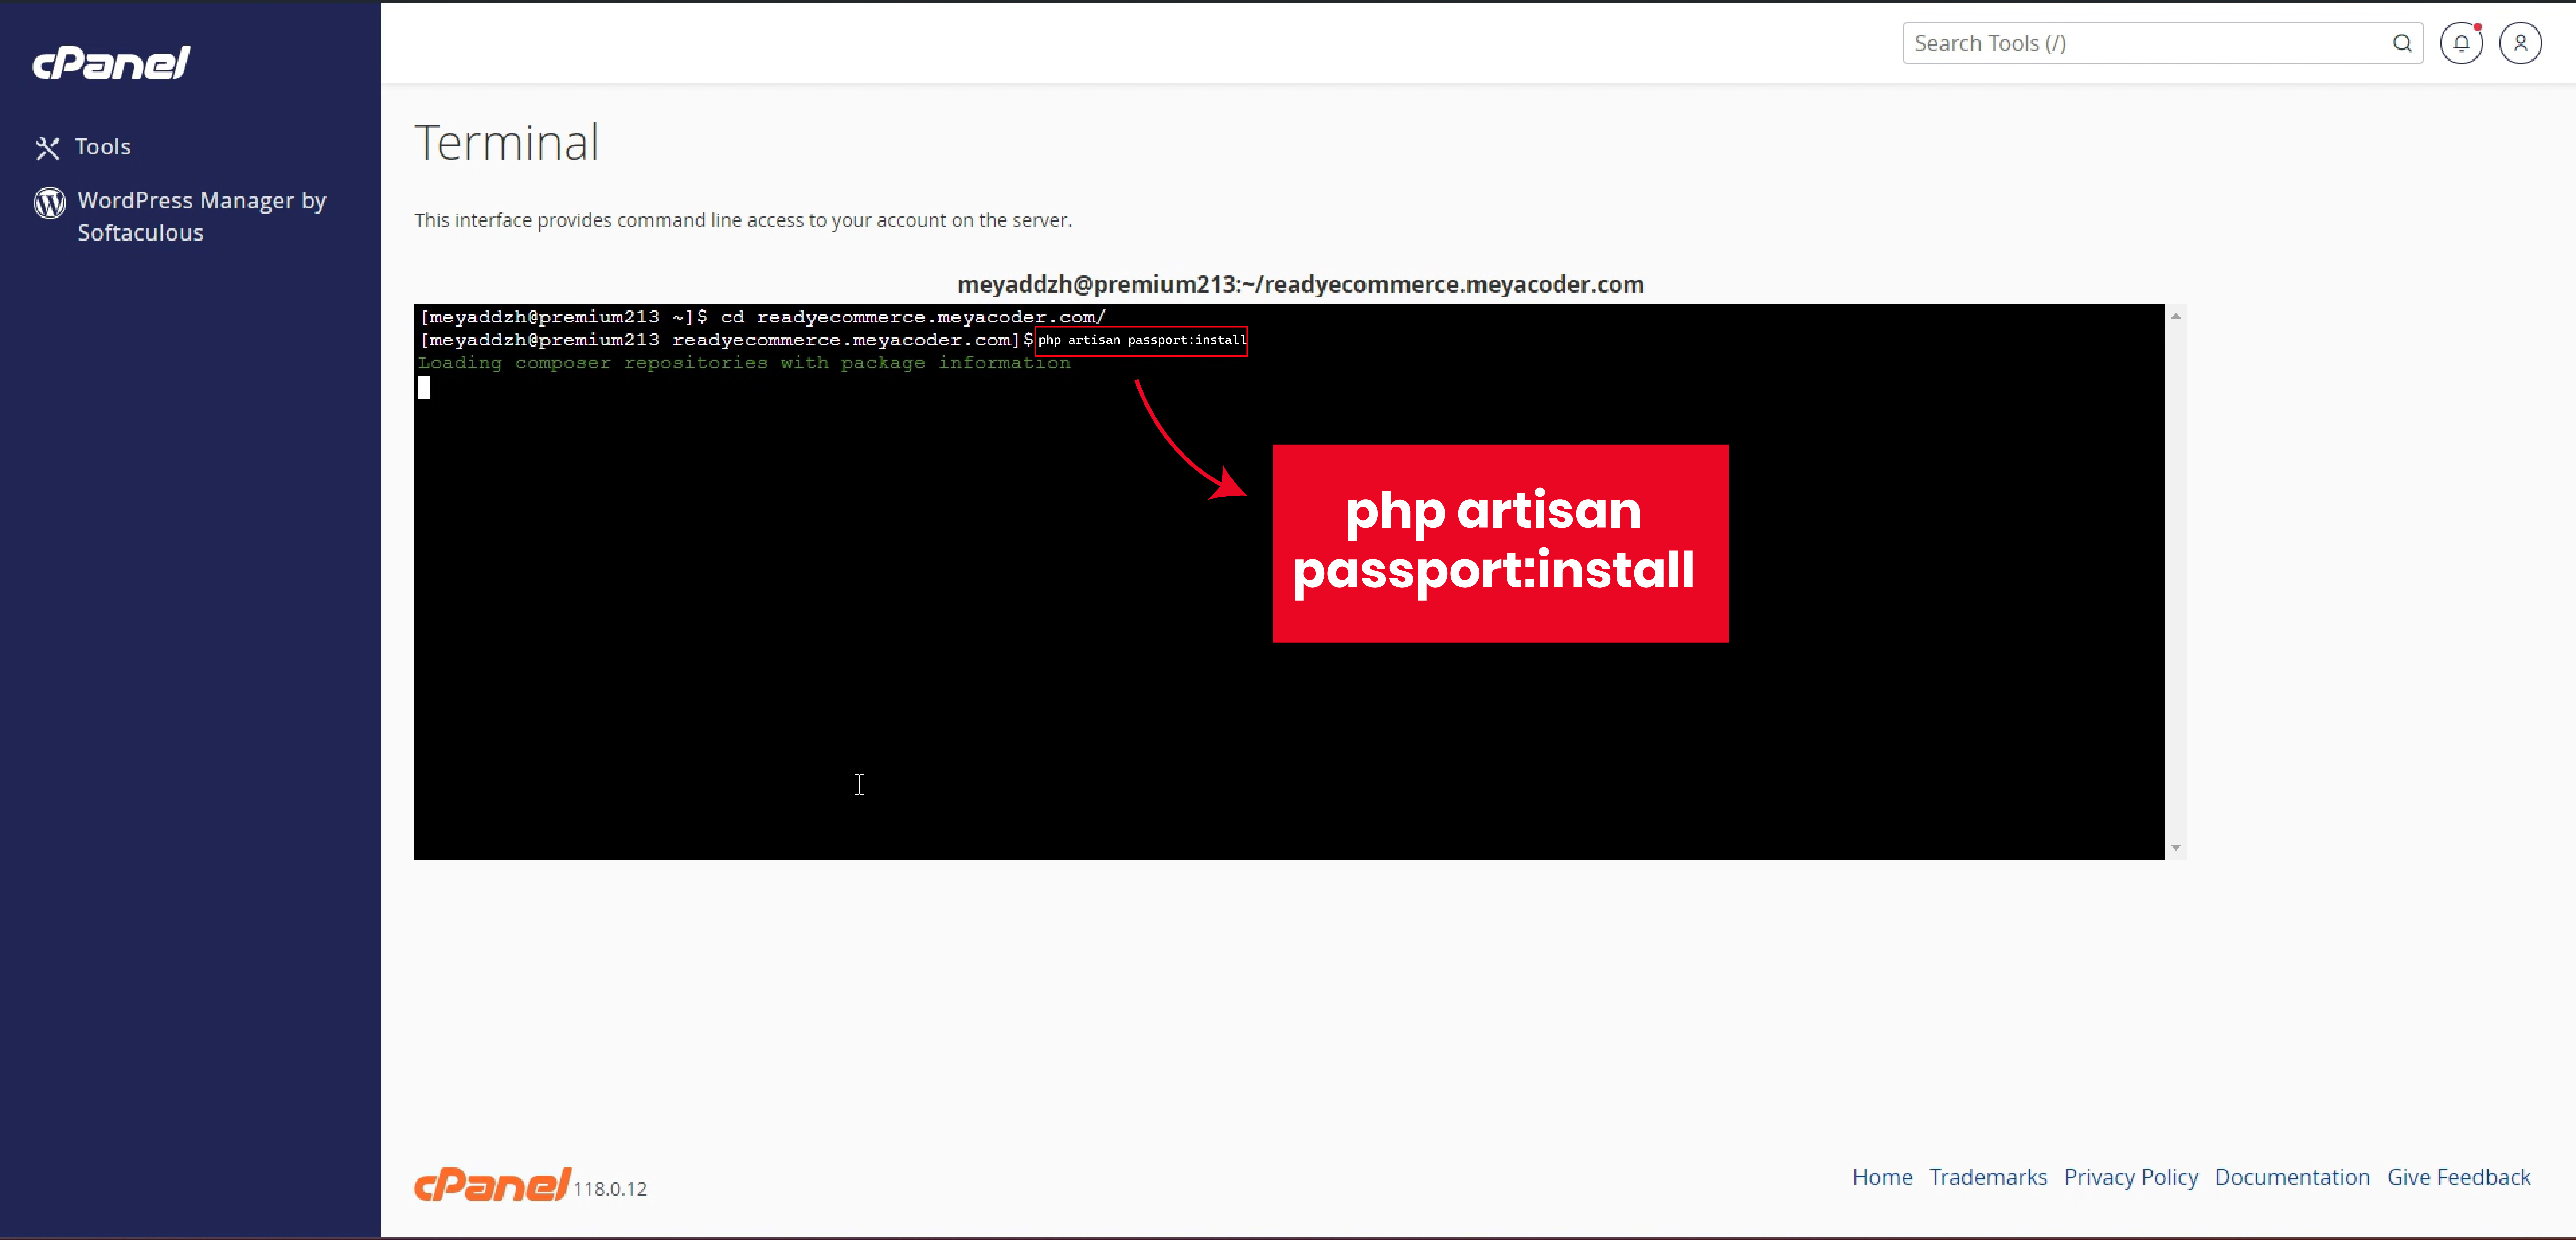Open the Documentation footer link
2576x1240 pixels.
point(2292,1177)
